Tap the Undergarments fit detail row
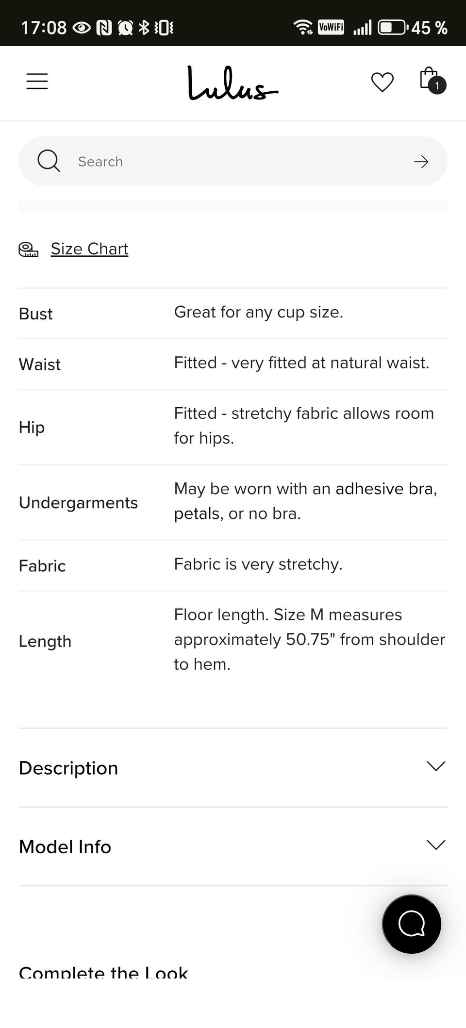The image size is (466, 1028). click(233, 502)
